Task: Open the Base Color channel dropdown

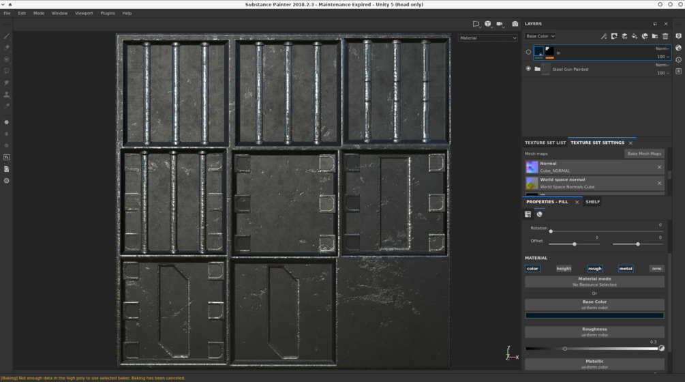Action: [x=540, y=36]
